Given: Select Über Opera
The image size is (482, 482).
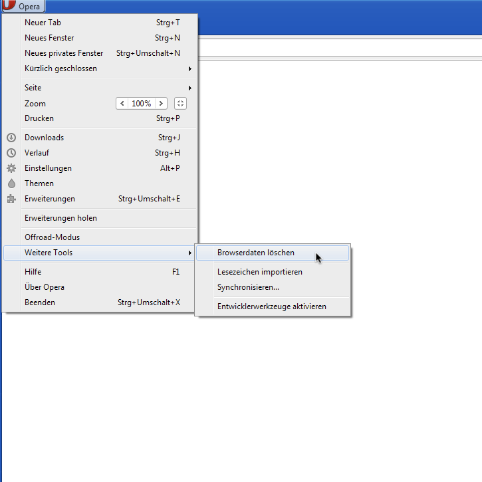Looking at the screenshot, I should 100,287.
